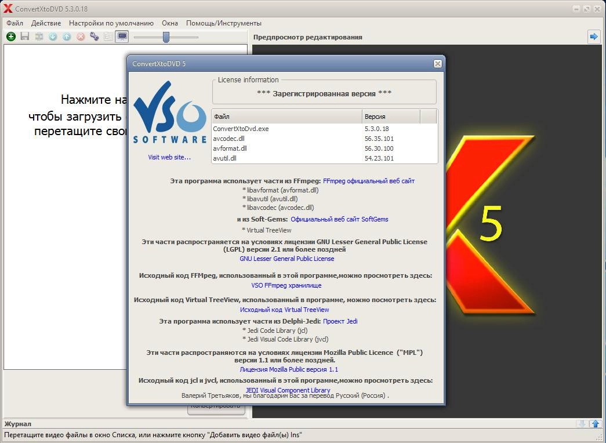The image size is (606, 443).
Task: Open settings via the wrench icon
Action: tap(95, 37)
